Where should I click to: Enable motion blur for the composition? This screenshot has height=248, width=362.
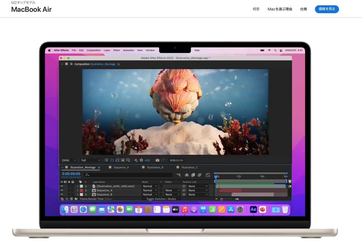click(199, 175)
